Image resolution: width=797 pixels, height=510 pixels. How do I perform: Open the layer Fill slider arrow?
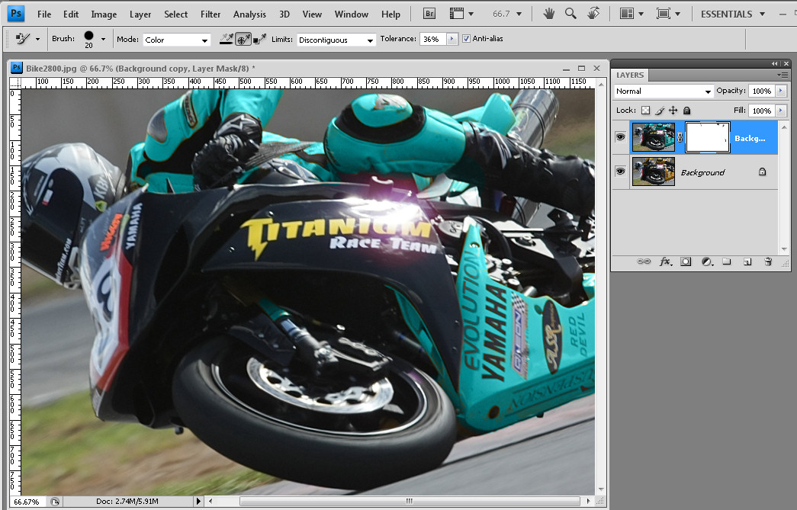tap(781, 111)
